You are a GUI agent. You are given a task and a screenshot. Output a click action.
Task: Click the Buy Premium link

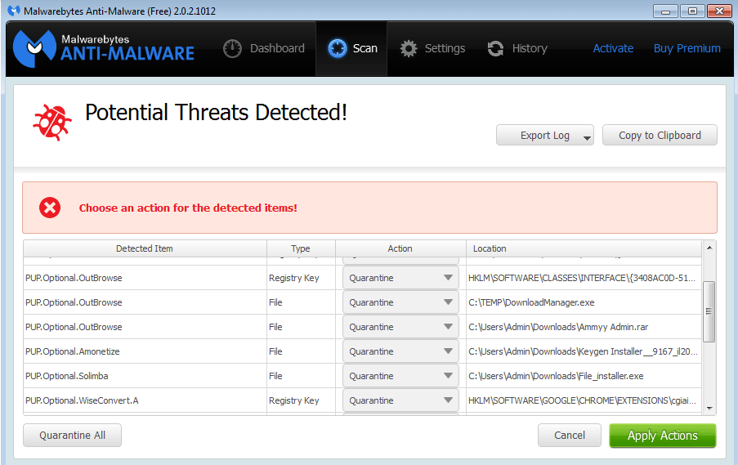pyautogui.click(x=687, y=48)
